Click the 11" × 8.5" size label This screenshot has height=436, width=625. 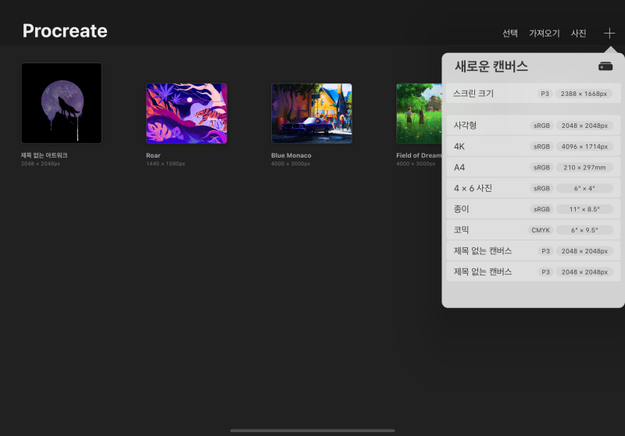pyautogui.click(x=584, y=209)
